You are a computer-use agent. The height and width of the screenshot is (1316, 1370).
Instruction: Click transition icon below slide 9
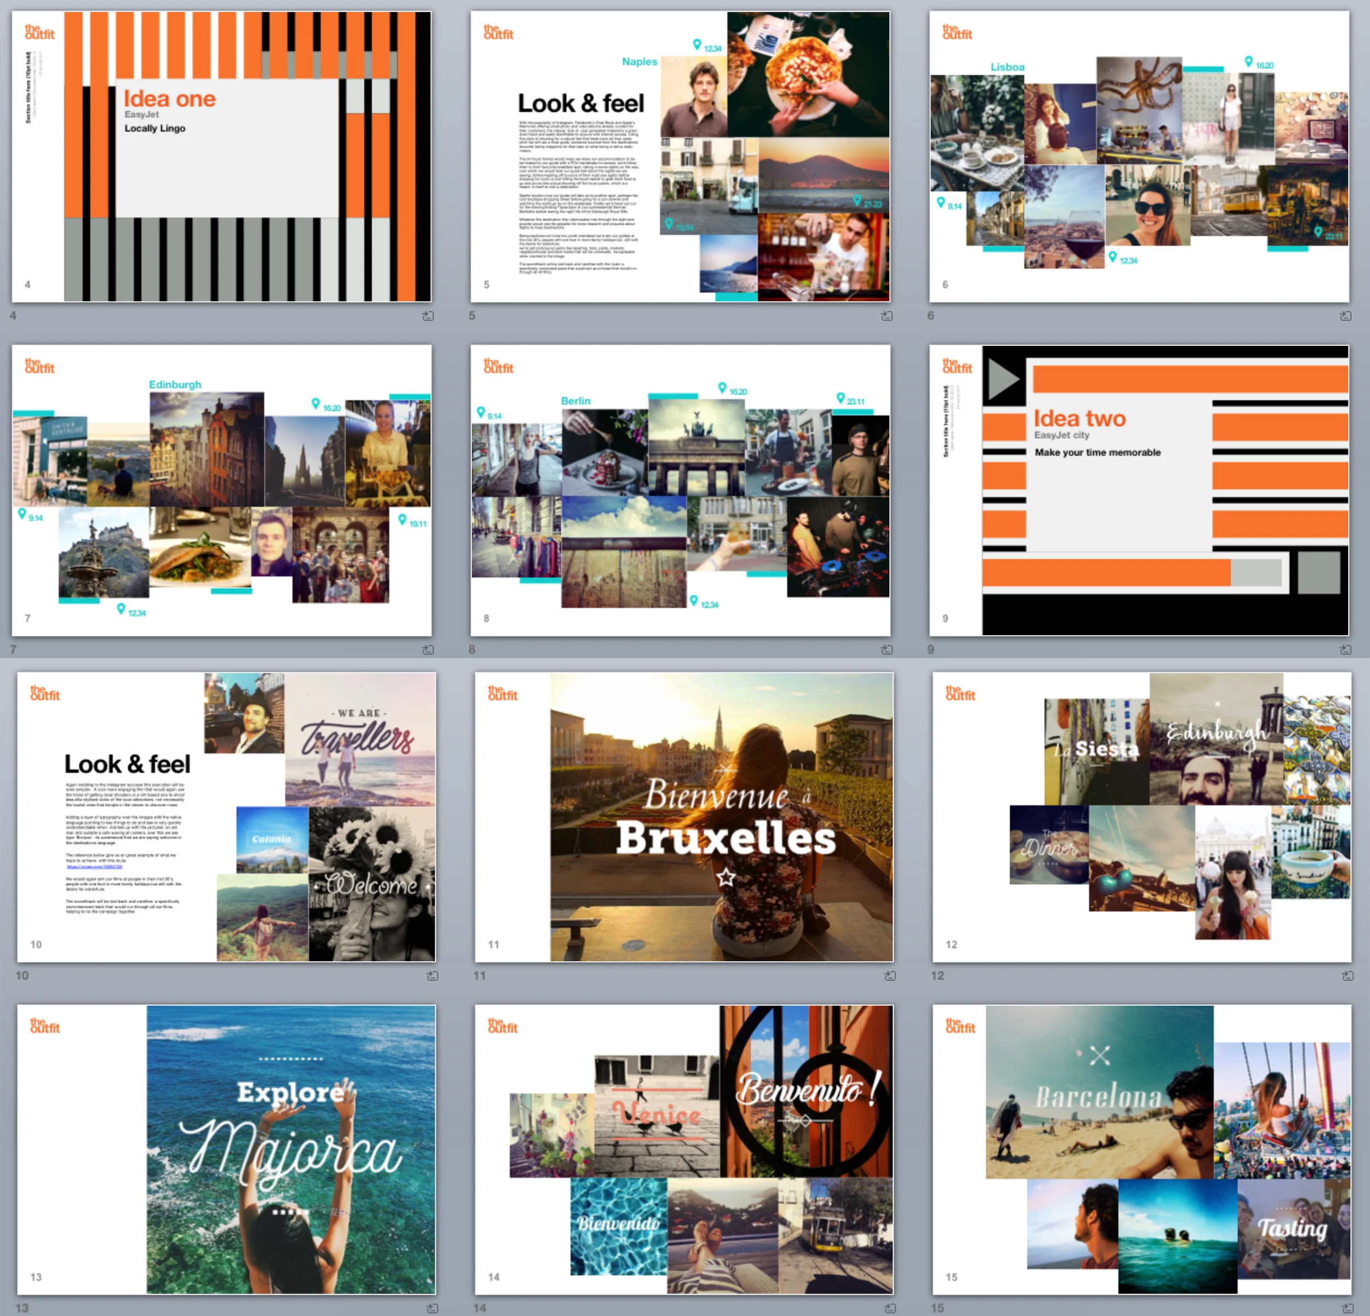[x=1345, y=650]
